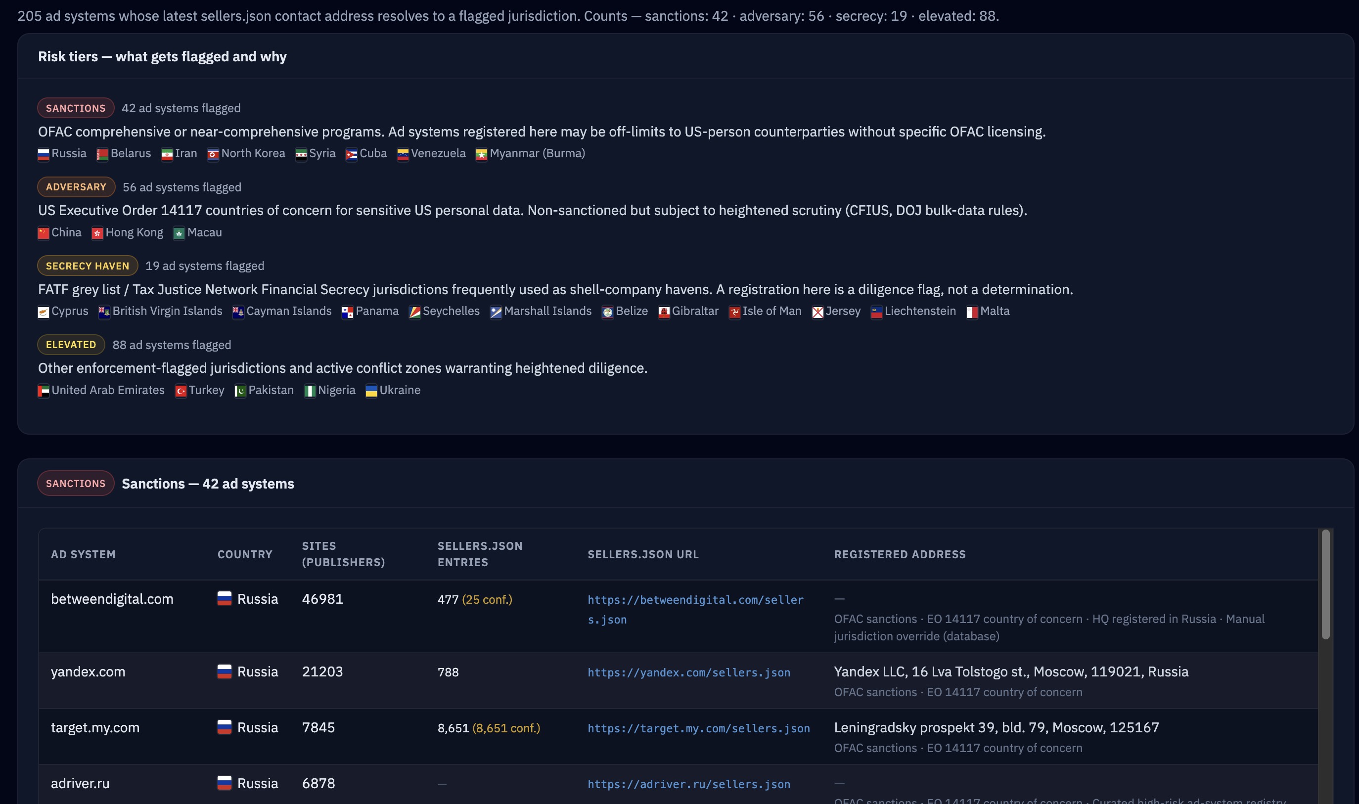
Task: Select the adriver.ru ad system cell
Action: (80, 783)
